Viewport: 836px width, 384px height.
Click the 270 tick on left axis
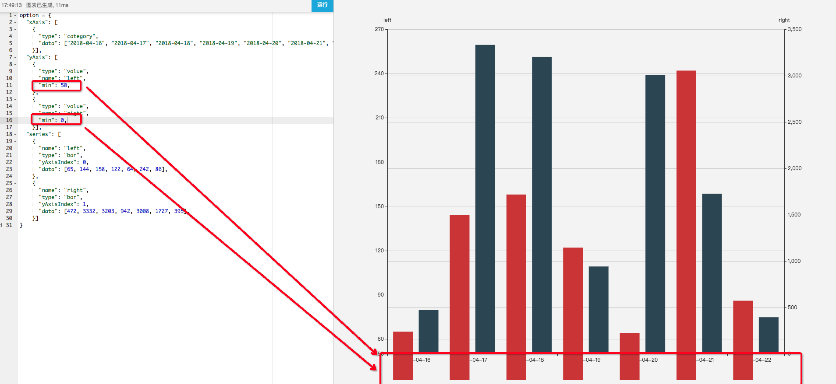[379, 29]
